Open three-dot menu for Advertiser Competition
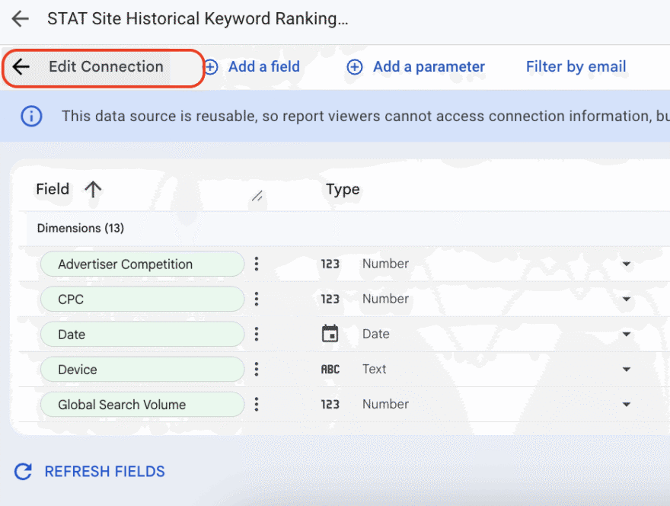This screenshot has width=670, height=506. (x=257, y=264)
